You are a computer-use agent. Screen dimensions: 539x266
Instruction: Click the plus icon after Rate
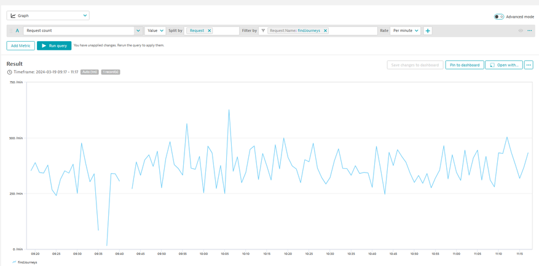pos(428,31)
